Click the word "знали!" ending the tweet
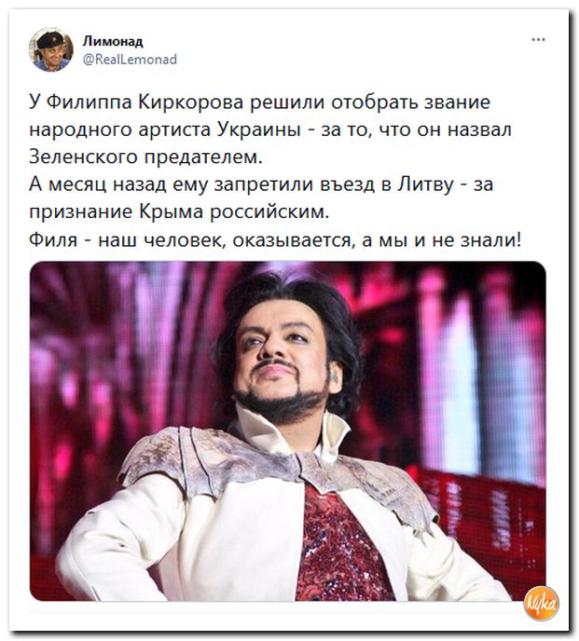The width and height of the screenshot is (579, 641). click(x=491, y=240)
